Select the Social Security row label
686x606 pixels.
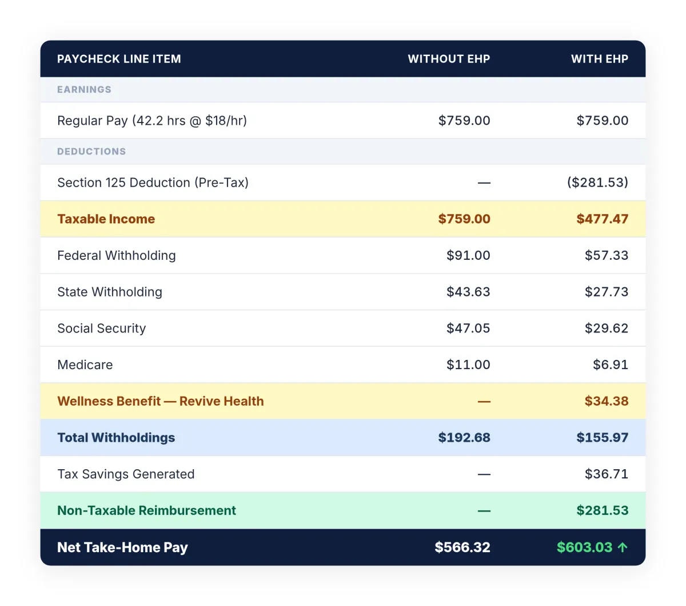click(102, 328)
